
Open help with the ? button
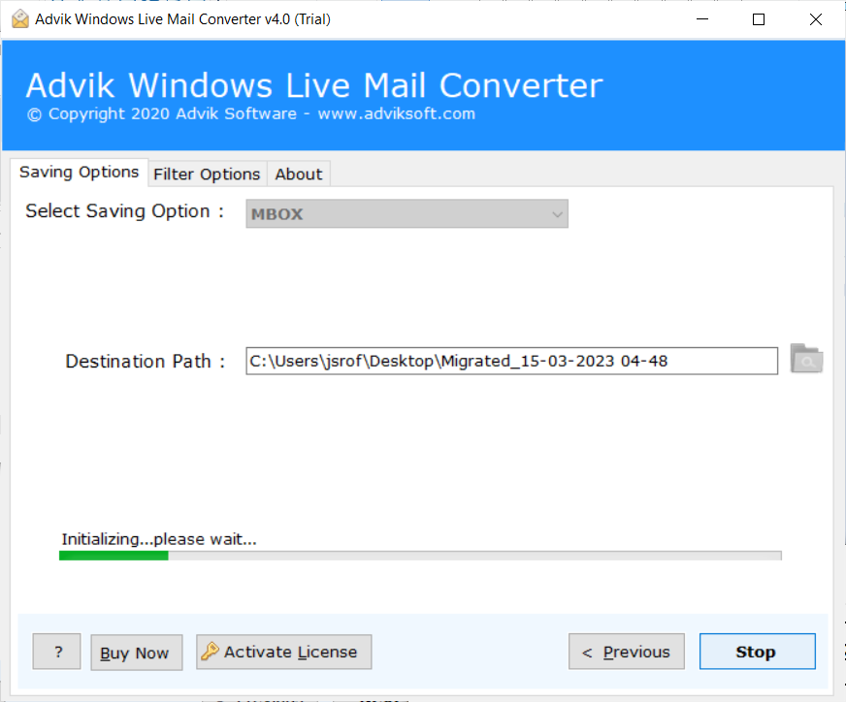point(56,652)
